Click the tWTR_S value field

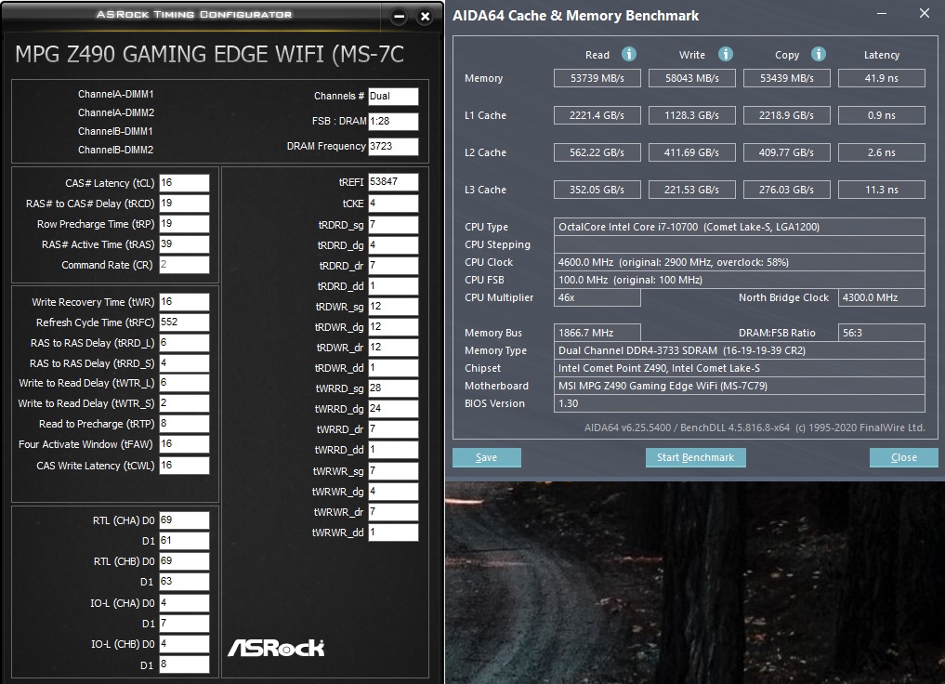[184, 403]
